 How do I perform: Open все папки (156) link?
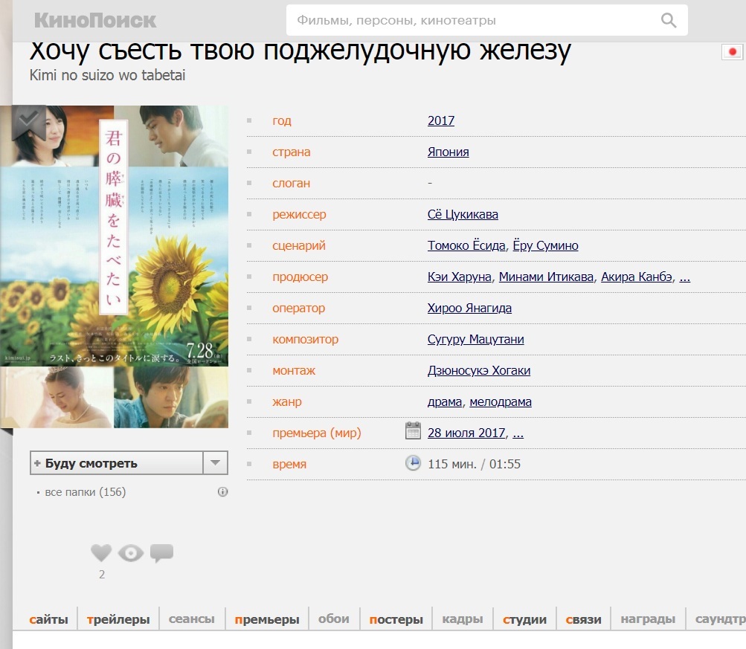click(x=86, y=491)
